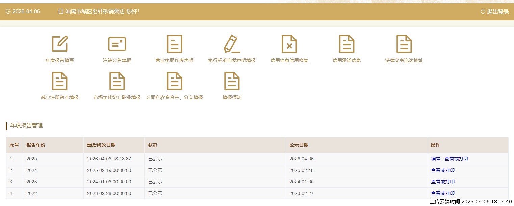The width and height of the screenshot is (514, 206).
Task: Open 查看或打印 for 2023 report
Action: click(x=443, y=182)
